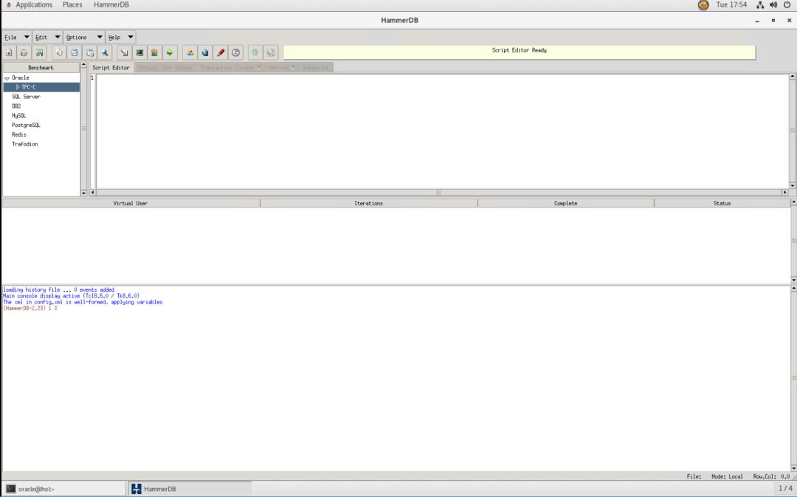
Task: Click the round clock Metrics icon
Action: (236, 52)
